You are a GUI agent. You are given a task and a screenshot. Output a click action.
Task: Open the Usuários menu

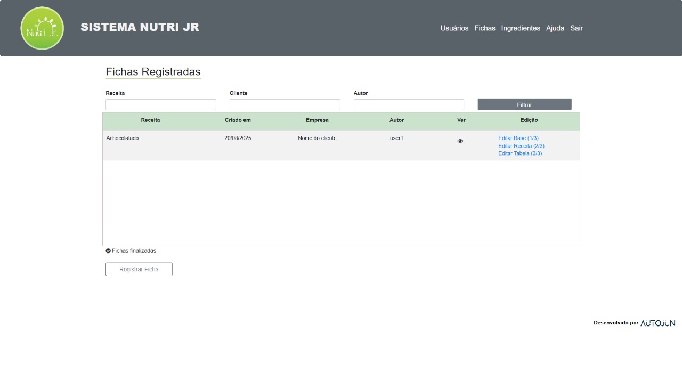point(454,28)
